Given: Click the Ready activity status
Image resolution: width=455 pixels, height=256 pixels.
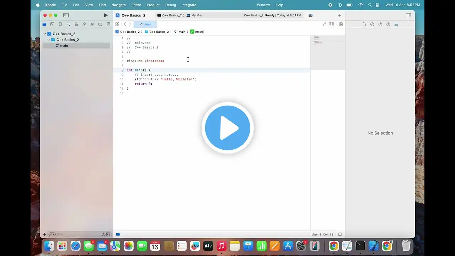Looking at the screenshot, I should coord(272,15).
